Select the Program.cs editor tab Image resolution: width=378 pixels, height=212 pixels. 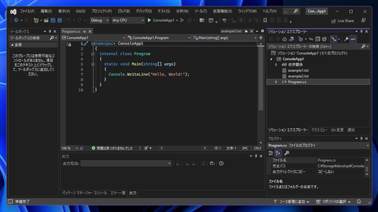point(71,31)
